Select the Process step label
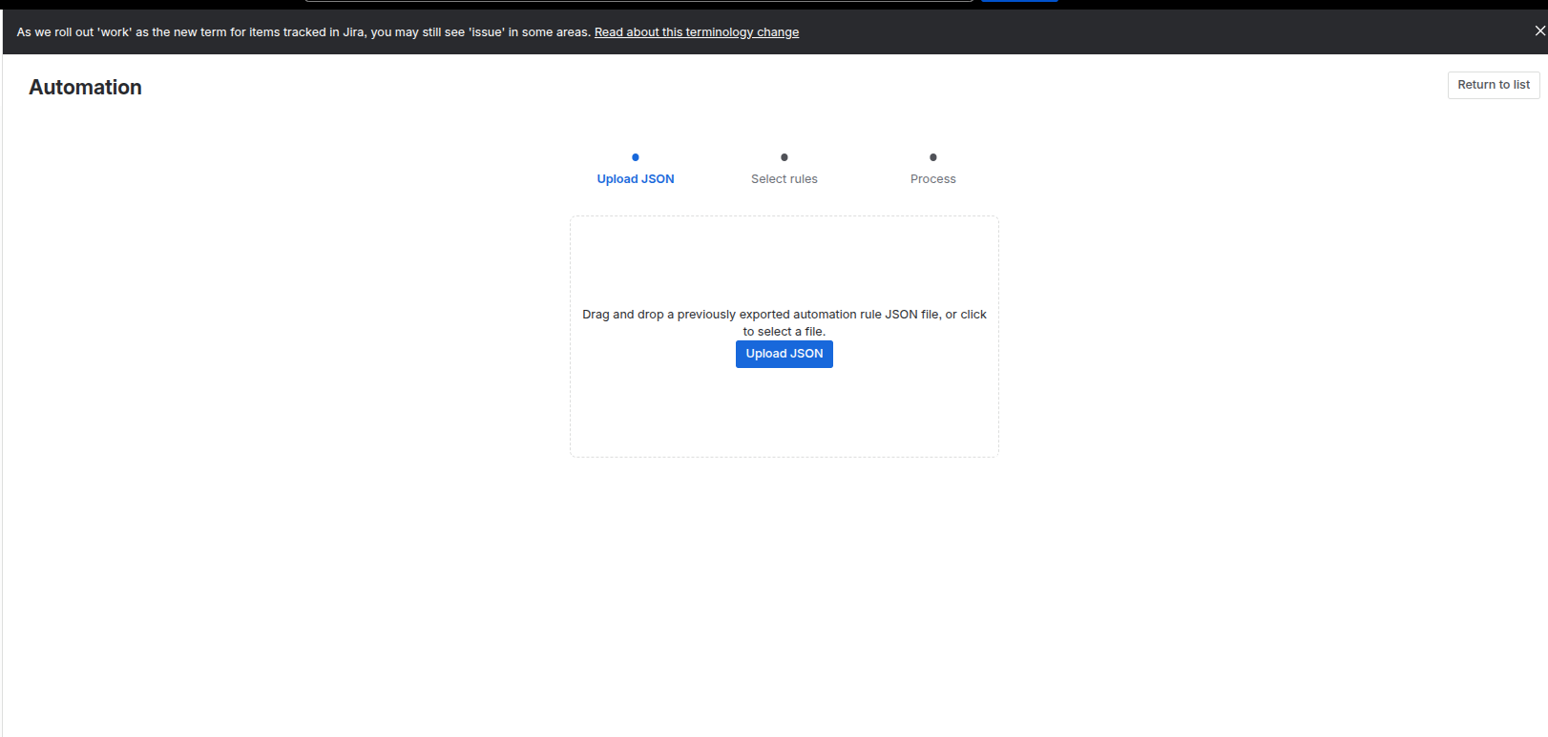Viewport: 1548px width, 737px height. click(933, 179)
